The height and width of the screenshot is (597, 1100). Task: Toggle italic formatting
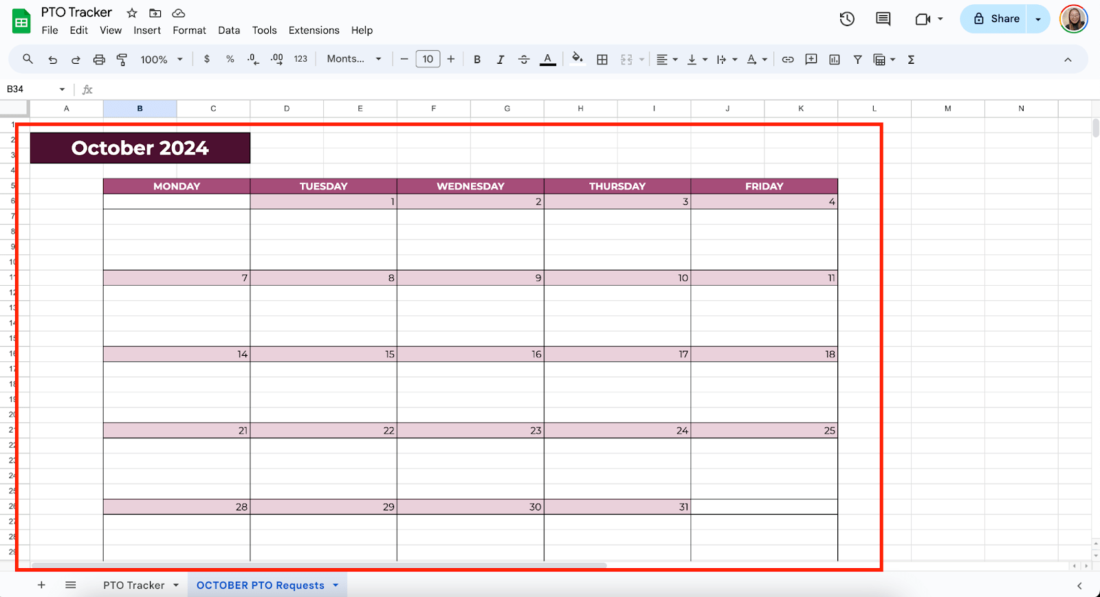pyautogui.click(x=500, y=60)
